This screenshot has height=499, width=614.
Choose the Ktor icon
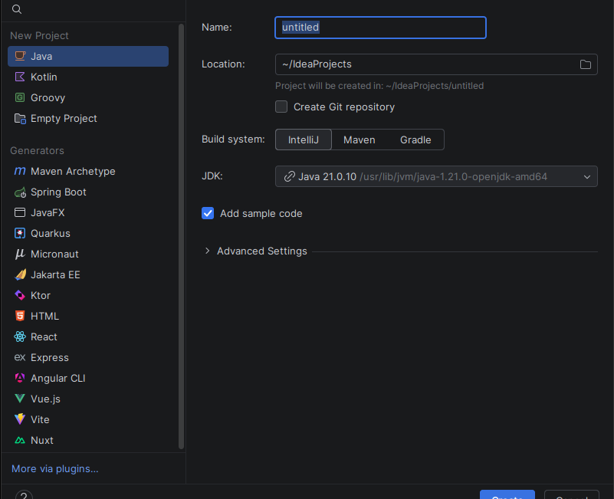tap(20, 295)
